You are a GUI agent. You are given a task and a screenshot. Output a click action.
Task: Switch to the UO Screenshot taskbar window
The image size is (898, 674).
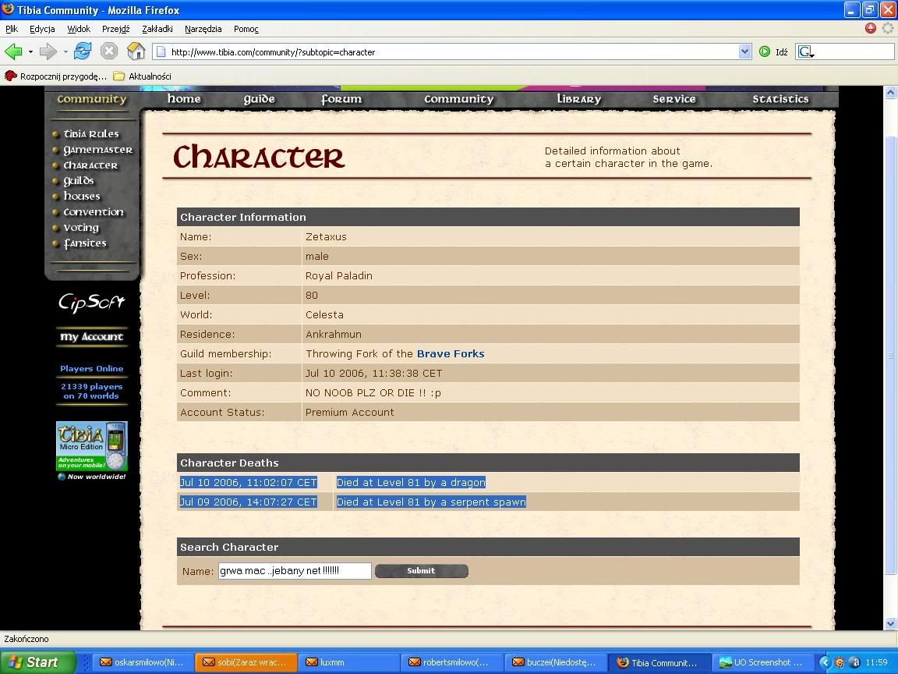(x=763, y=662)
